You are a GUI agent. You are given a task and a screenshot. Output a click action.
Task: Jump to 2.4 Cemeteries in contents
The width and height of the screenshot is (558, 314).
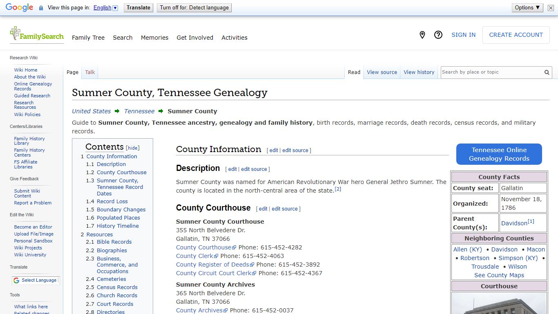pos(106,279)
